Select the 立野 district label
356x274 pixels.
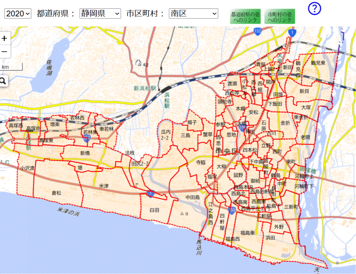266,146
